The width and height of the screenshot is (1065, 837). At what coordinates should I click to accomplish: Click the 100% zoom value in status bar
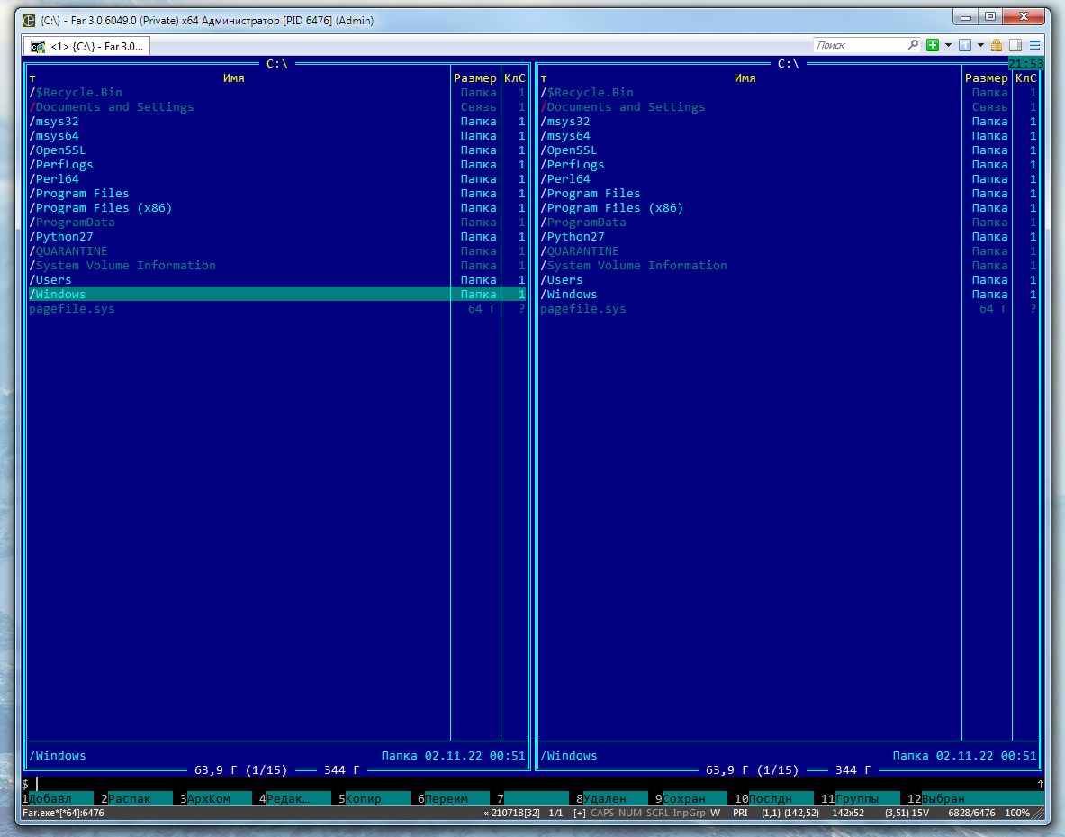click(1017, 813)
